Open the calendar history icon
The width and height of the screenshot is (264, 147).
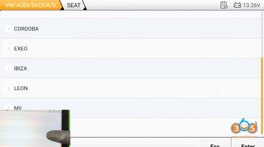(224, 5)
